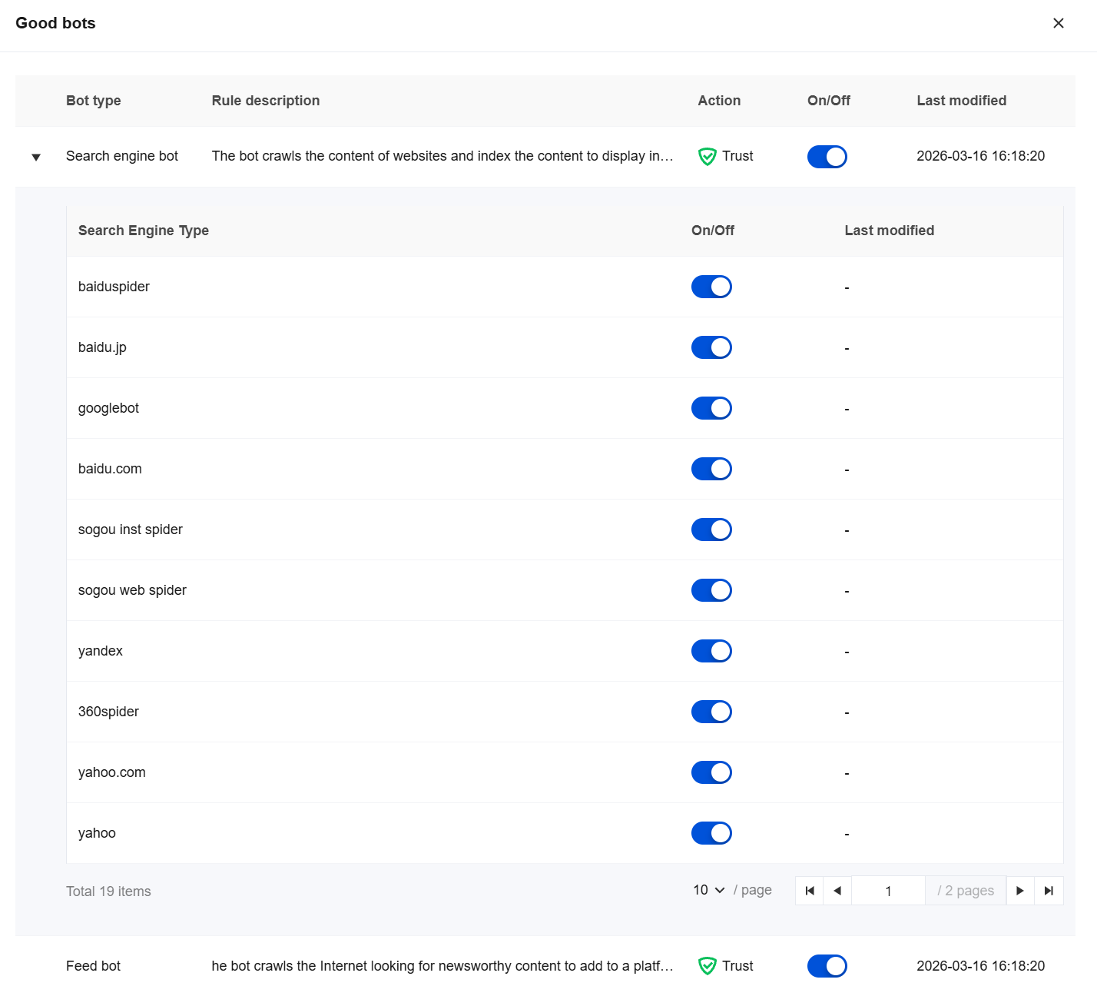Toggle sogou web spider switch
The image size is (1097, 996).
(711, 590)
